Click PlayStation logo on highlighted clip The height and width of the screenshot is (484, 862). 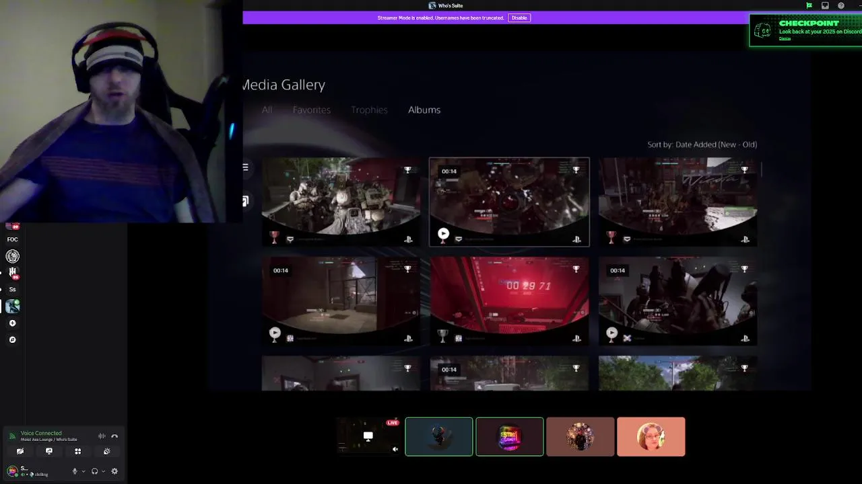pyautogui.click(x=576, y=239)
